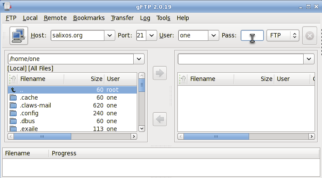
Task: Open the Log menu
Action: (x=145, y=18)
